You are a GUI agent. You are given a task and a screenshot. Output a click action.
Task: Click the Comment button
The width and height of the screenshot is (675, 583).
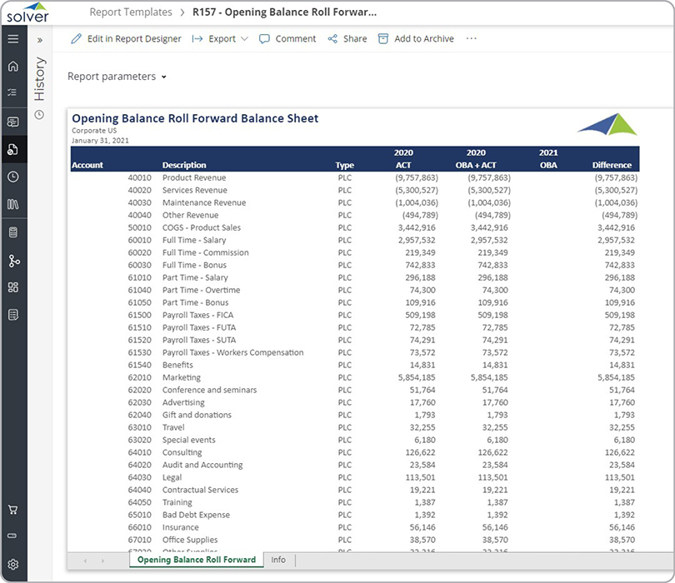pyautogui.click(x=287, y=38)
